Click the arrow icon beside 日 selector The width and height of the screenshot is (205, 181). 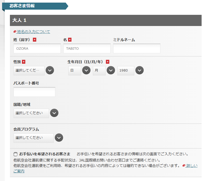[x=86, y=70]
